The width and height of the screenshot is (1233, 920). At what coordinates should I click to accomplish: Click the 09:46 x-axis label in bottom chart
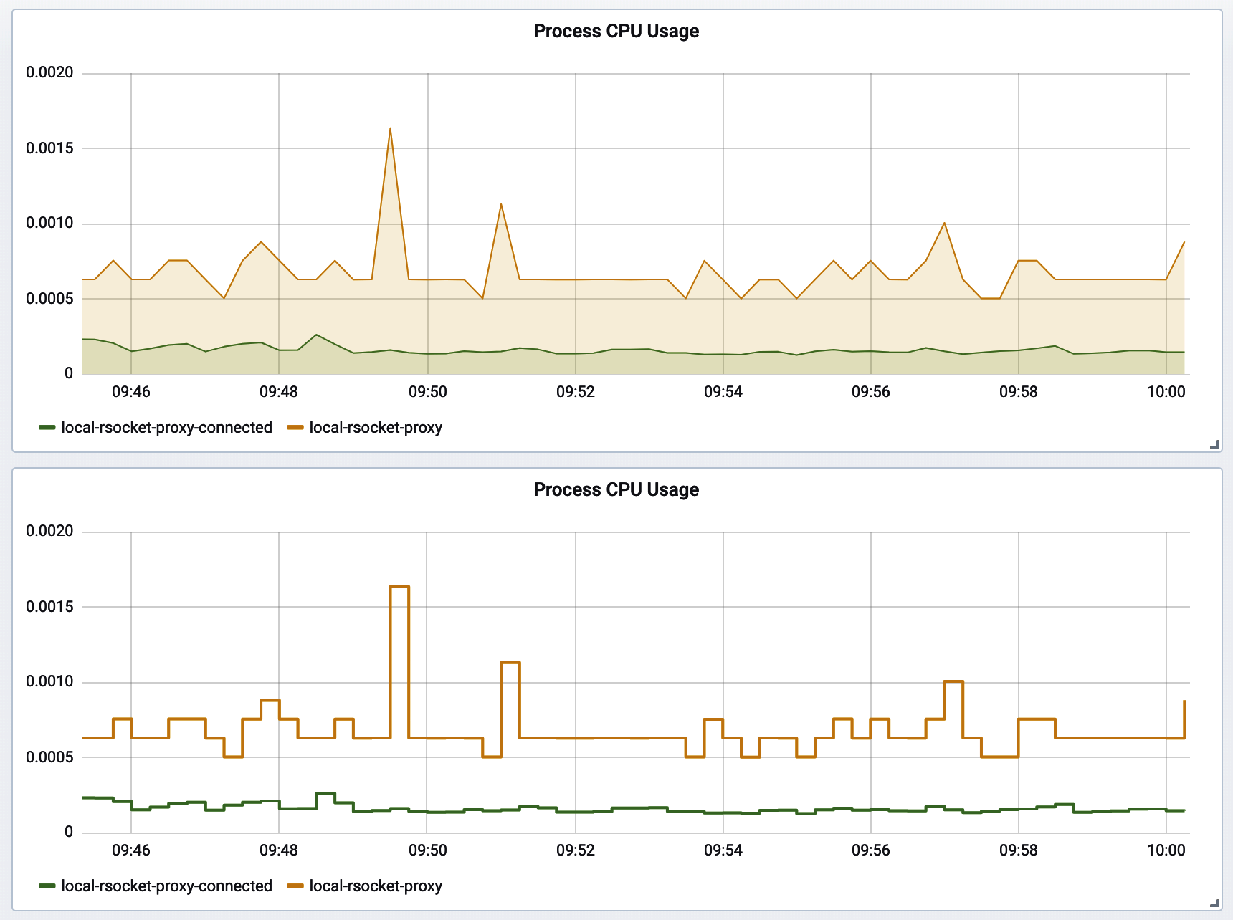(x=131, y=850)
